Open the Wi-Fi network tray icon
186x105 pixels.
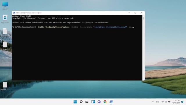[163, 102]
